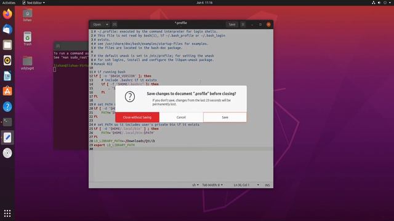
Task: Click the '.profile' title in header bar
Action: pos(180,23)
